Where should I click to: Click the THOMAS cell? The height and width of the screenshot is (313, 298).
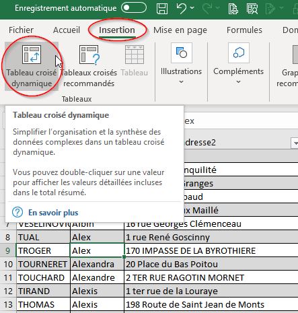(43, 304)
